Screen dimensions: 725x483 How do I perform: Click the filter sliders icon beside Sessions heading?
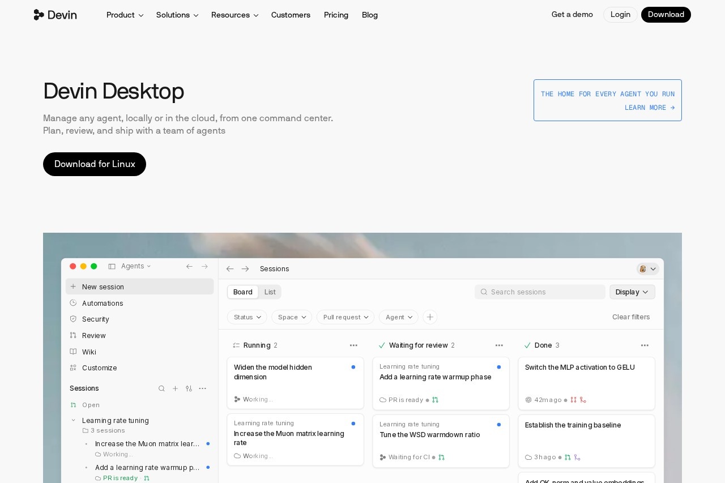tap(189, 388)
